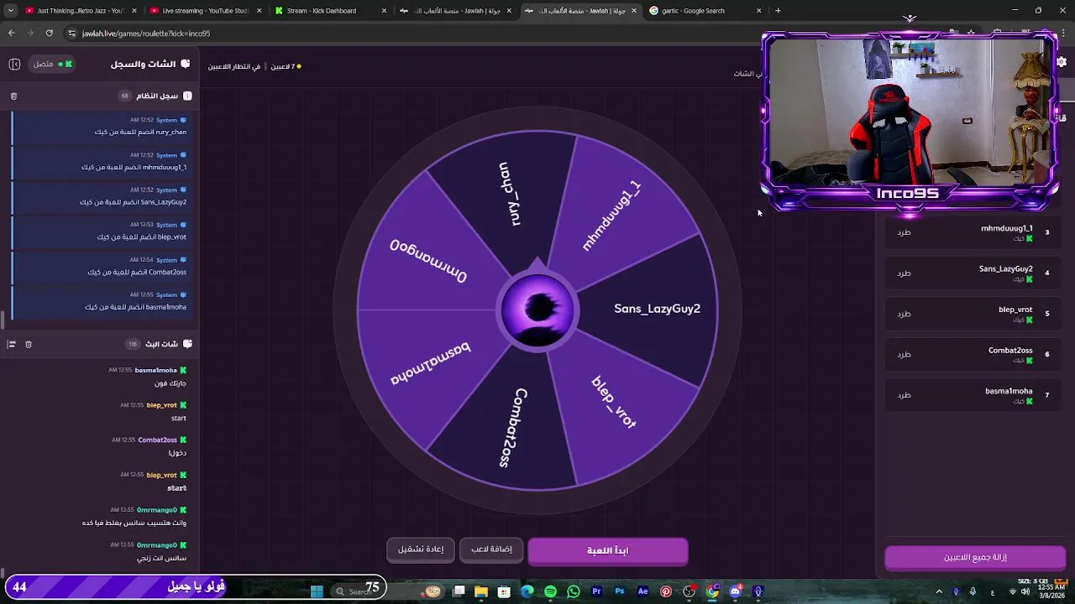
Task: Click the إعادة تشغيل restart button
Action: pos(421,549)
